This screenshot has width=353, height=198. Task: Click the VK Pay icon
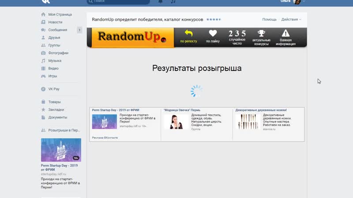(x=43, y=89)
